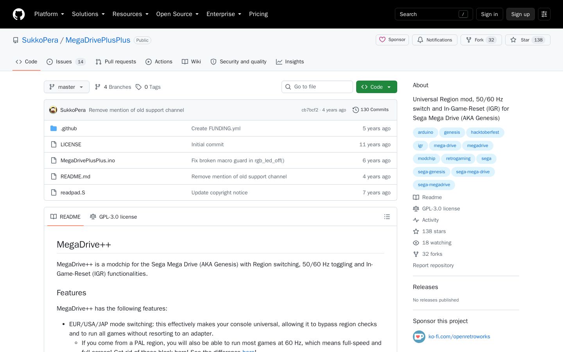The height and width of the screenshot is (352, 563).
Task: Expand the Open Source menu
Action: point(178,14)
